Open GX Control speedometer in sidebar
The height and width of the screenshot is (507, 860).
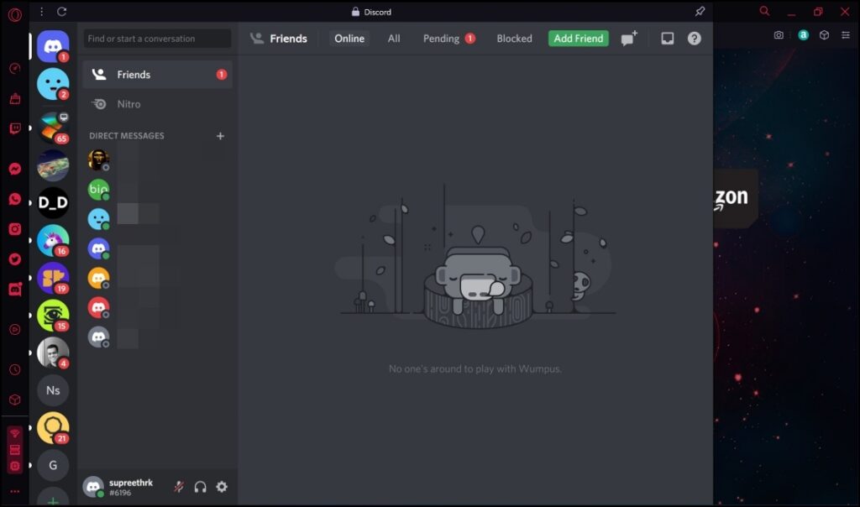[15, 69]
